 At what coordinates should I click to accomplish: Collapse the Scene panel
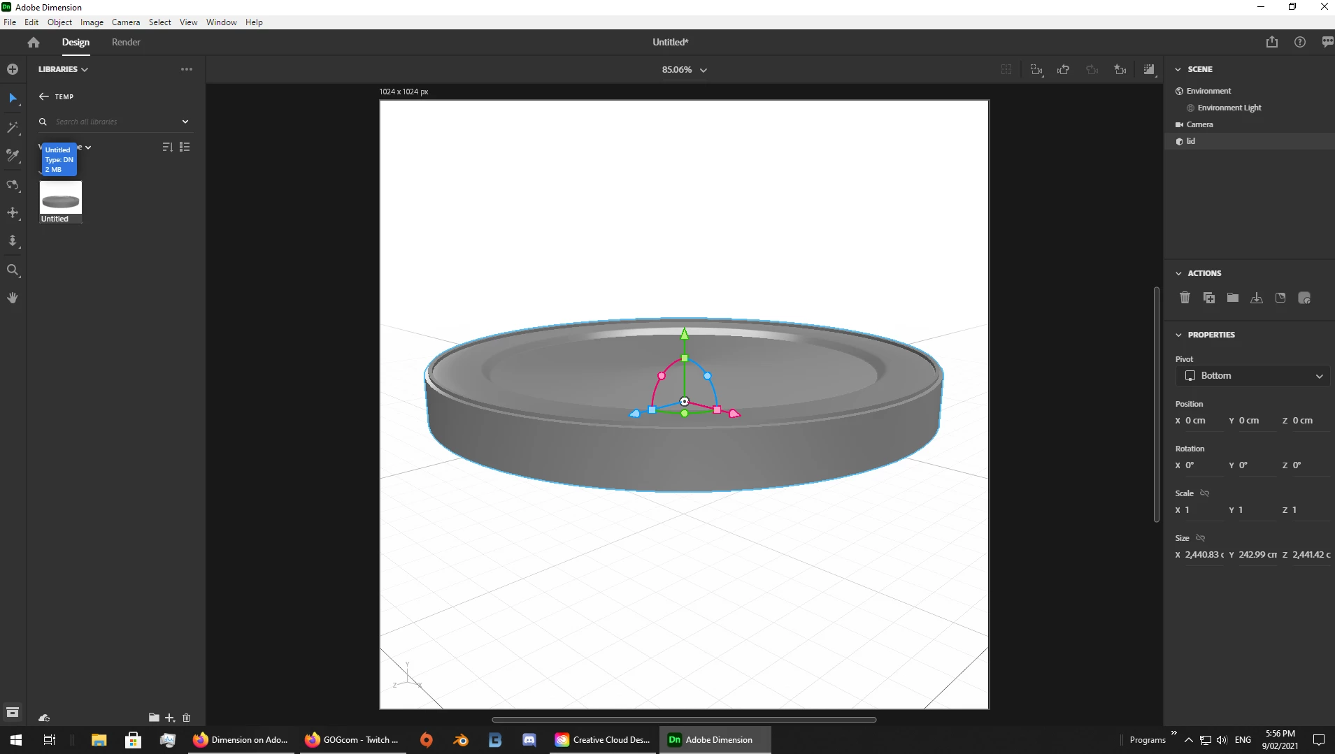[1178, 69]
